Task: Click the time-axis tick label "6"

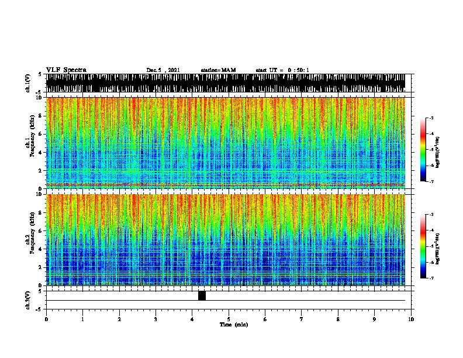Action: coord(265,319)
